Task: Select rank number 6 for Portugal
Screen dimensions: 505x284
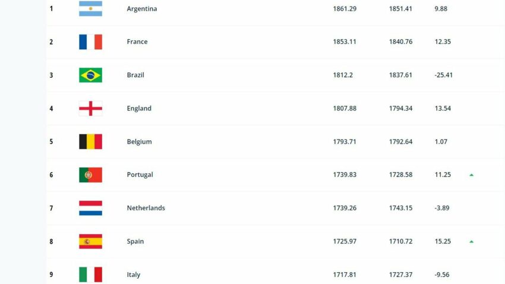Action: pyautogui.click(x=51, y=175)
